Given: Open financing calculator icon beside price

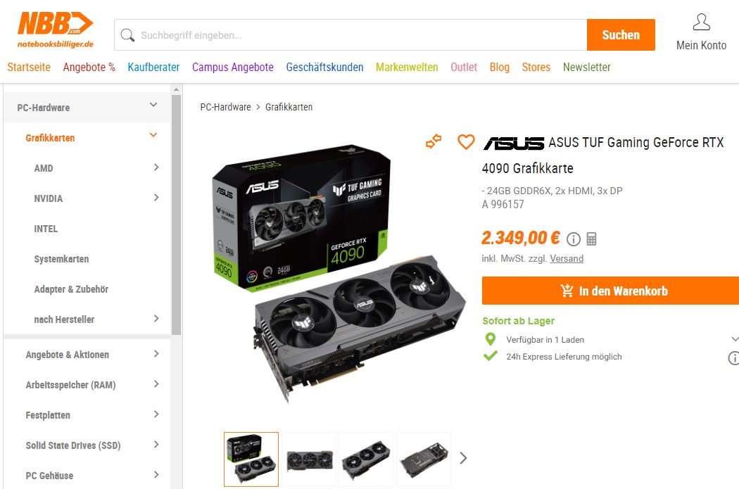Looking at the screenshot, I should coord(591,239).
